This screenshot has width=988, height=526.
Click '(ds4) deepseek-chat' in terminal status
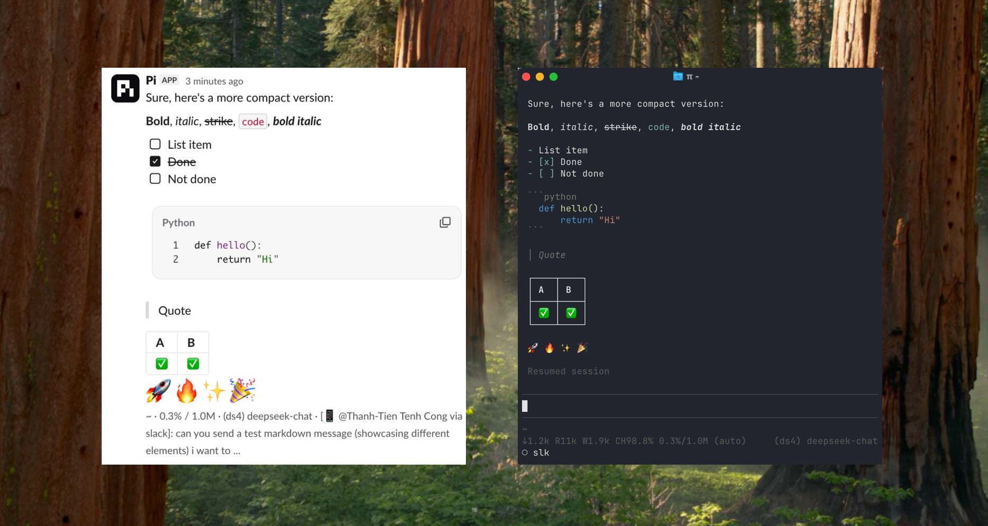[825, 441]
